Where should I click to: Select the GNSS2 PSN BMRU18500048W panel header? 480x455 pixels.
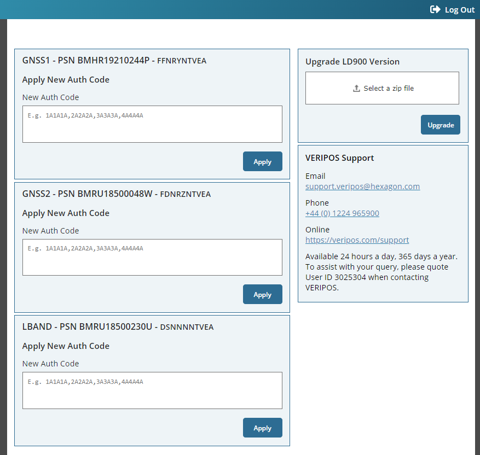pos(117,194)
